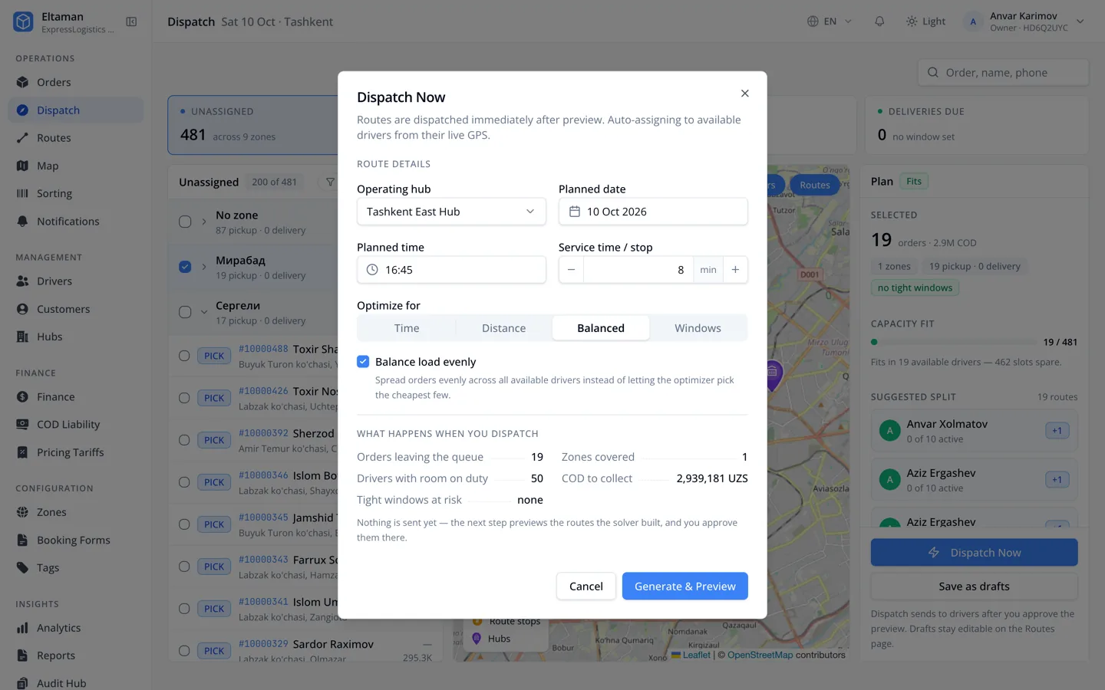The height and width of the screenshot is (690, 1105).
Task: Collapse the sidebar panel toggle icon
Action: [131, 21]
